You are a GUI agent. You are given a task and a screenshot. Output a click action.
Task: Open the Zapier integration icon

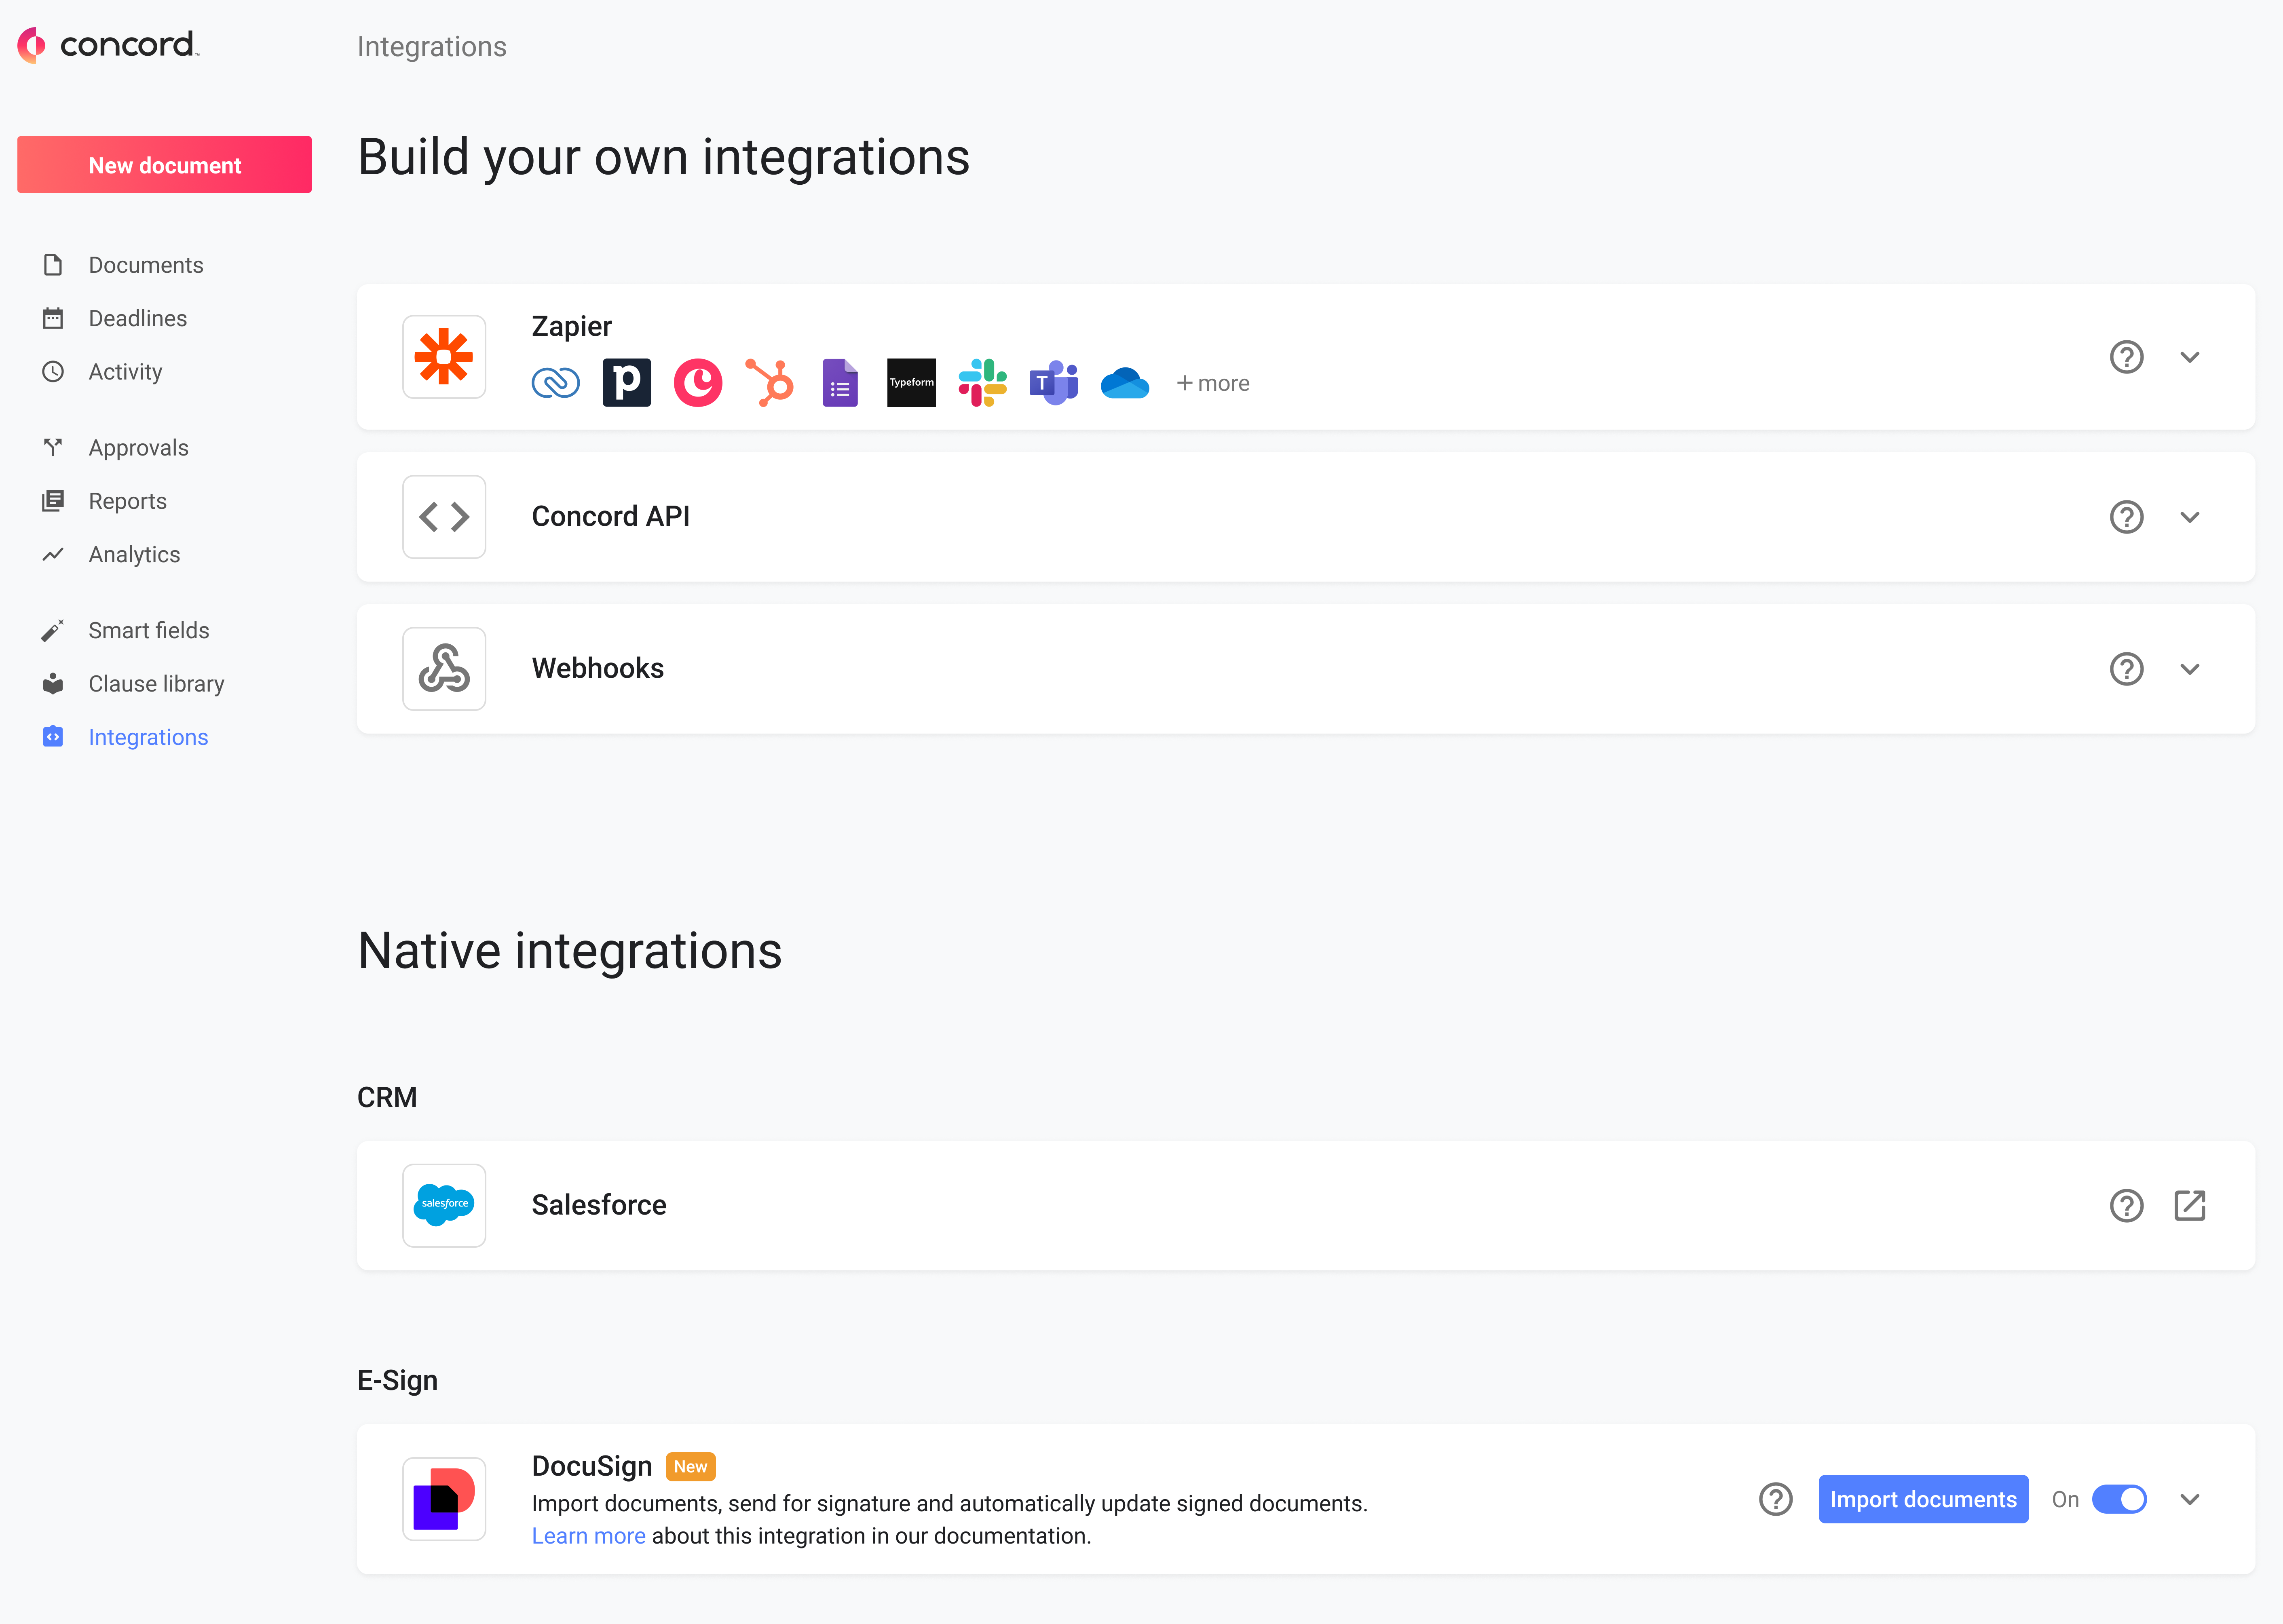click(x=444, y=357)
